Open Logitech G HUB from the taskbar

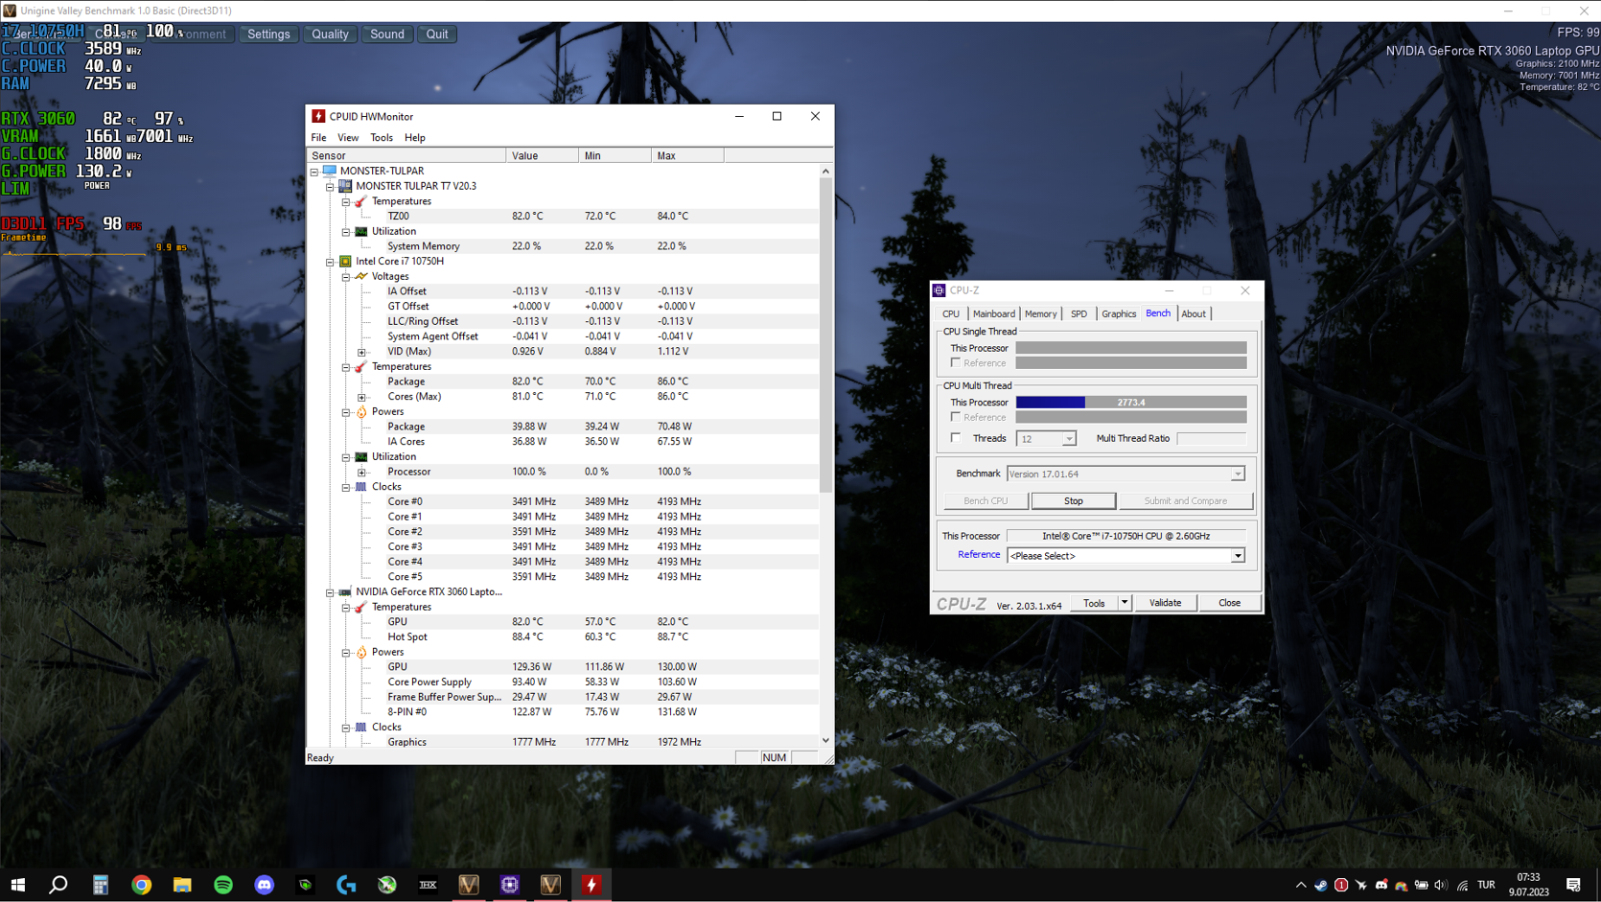[x=346, y=885]
